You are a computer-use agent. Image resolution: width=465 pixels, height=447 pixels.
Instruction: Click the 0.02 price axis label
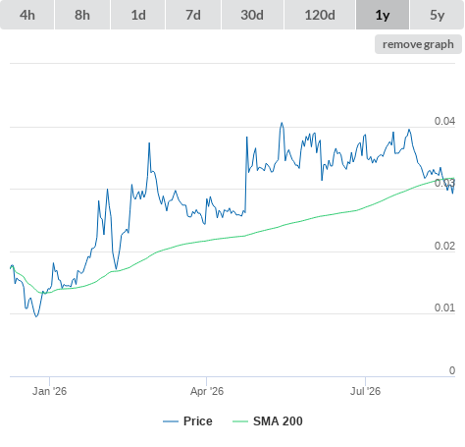444,246
